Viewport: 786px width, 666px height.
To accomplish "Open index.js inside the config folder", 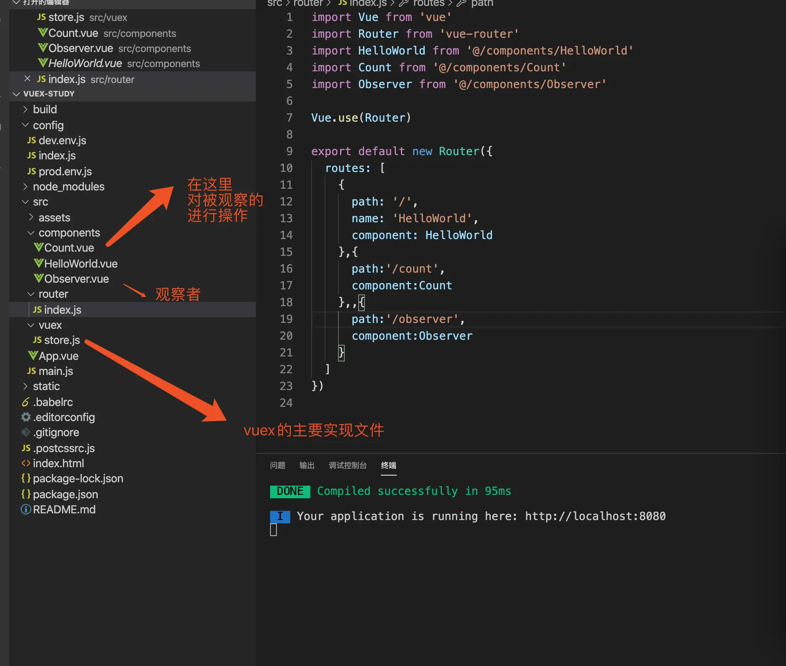I will click(x=57, y=156).
